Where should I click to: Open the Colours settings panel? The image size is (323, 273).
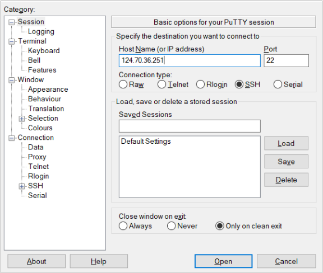(40, 128)
